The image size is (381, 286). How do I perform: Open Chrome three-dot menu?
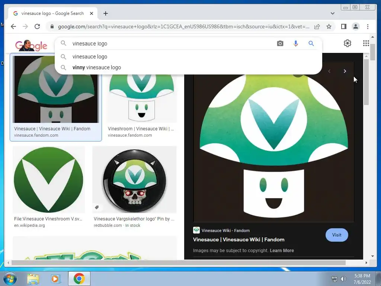(x=368, y=26)
